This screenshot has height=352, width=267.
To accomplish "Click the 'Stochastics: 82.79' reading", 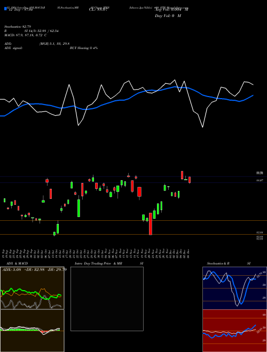I will (18, 27).
